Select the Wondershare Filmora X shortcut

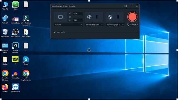coord(26,20)
